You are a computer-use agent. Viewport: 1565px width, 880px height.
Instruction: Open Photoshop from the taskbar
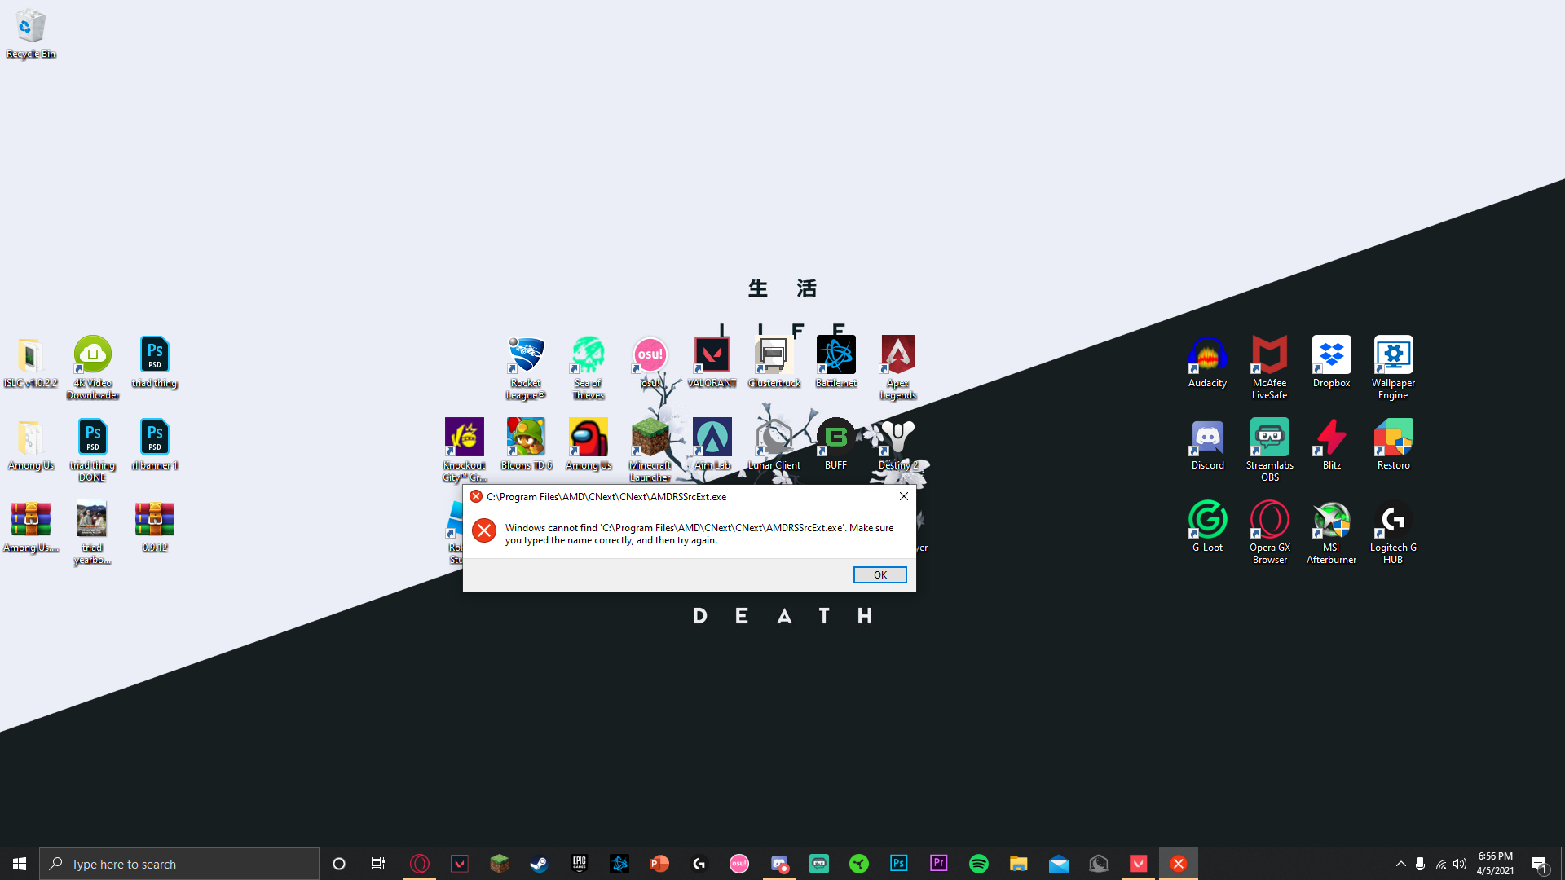pos(898,864)
